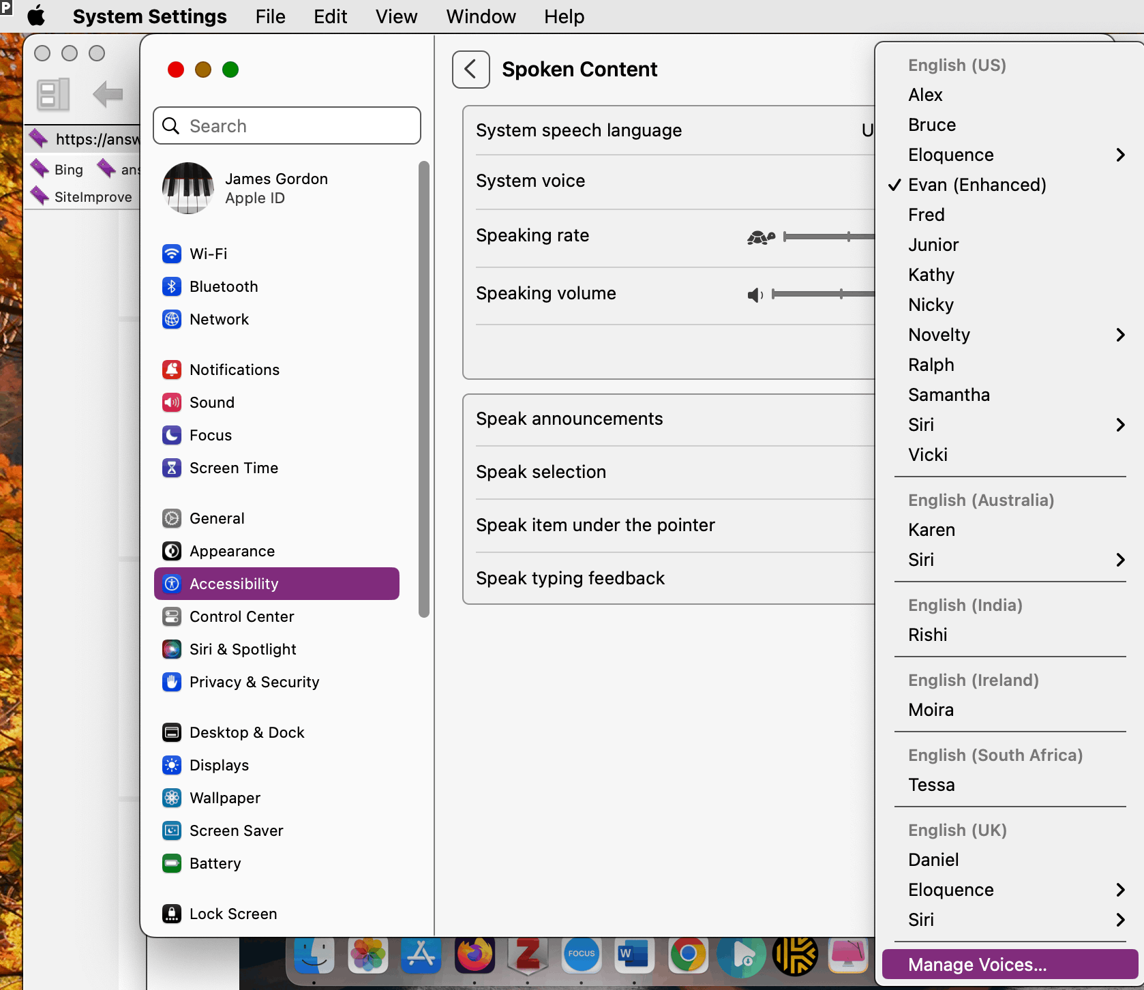Launch Firefox from the Dock
This screenshot has width=1144, height=990.
(475, 955)
